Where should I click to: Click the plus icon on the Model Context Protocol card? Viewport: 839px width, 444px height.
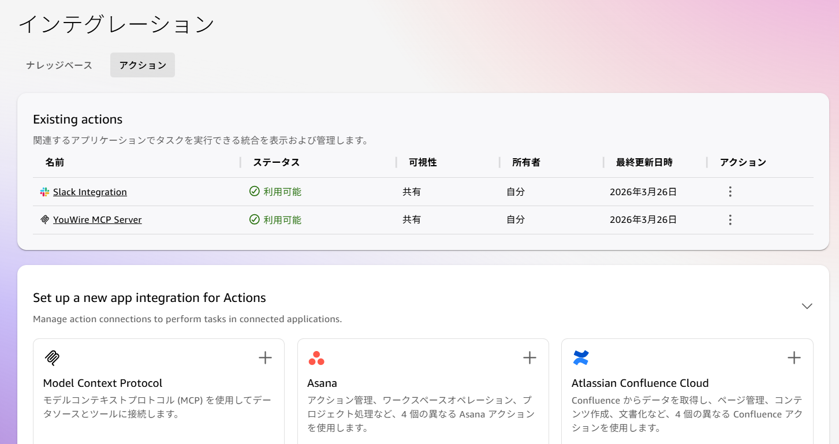[x=265, y=358]
